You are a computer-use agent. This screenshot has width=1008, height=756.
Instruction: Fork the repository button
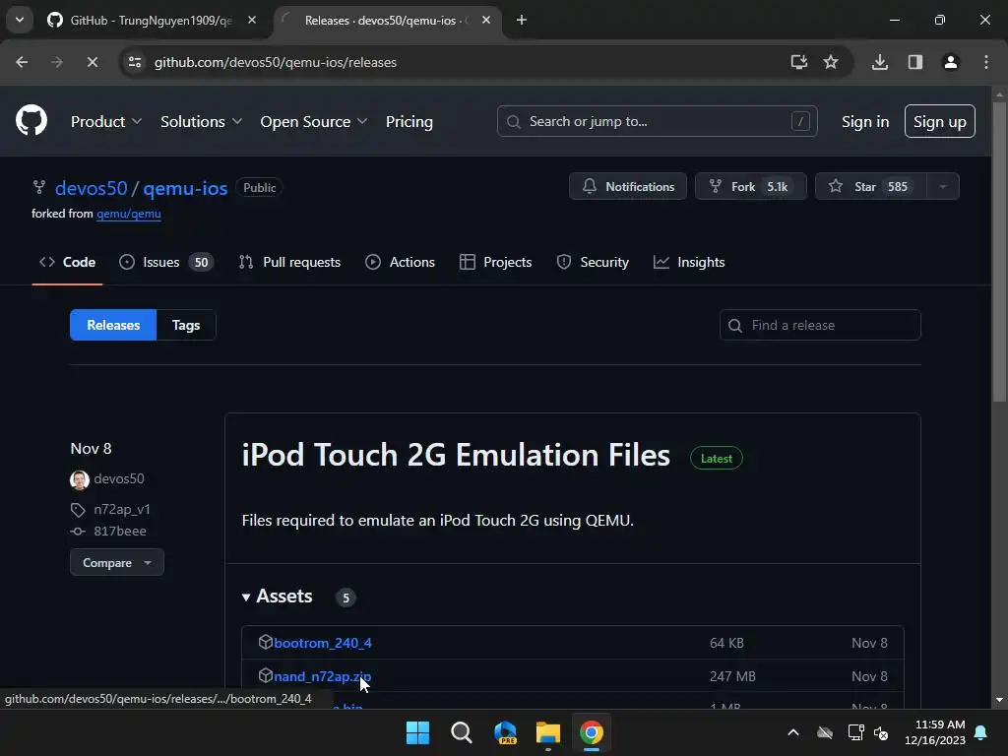(750, 186)
